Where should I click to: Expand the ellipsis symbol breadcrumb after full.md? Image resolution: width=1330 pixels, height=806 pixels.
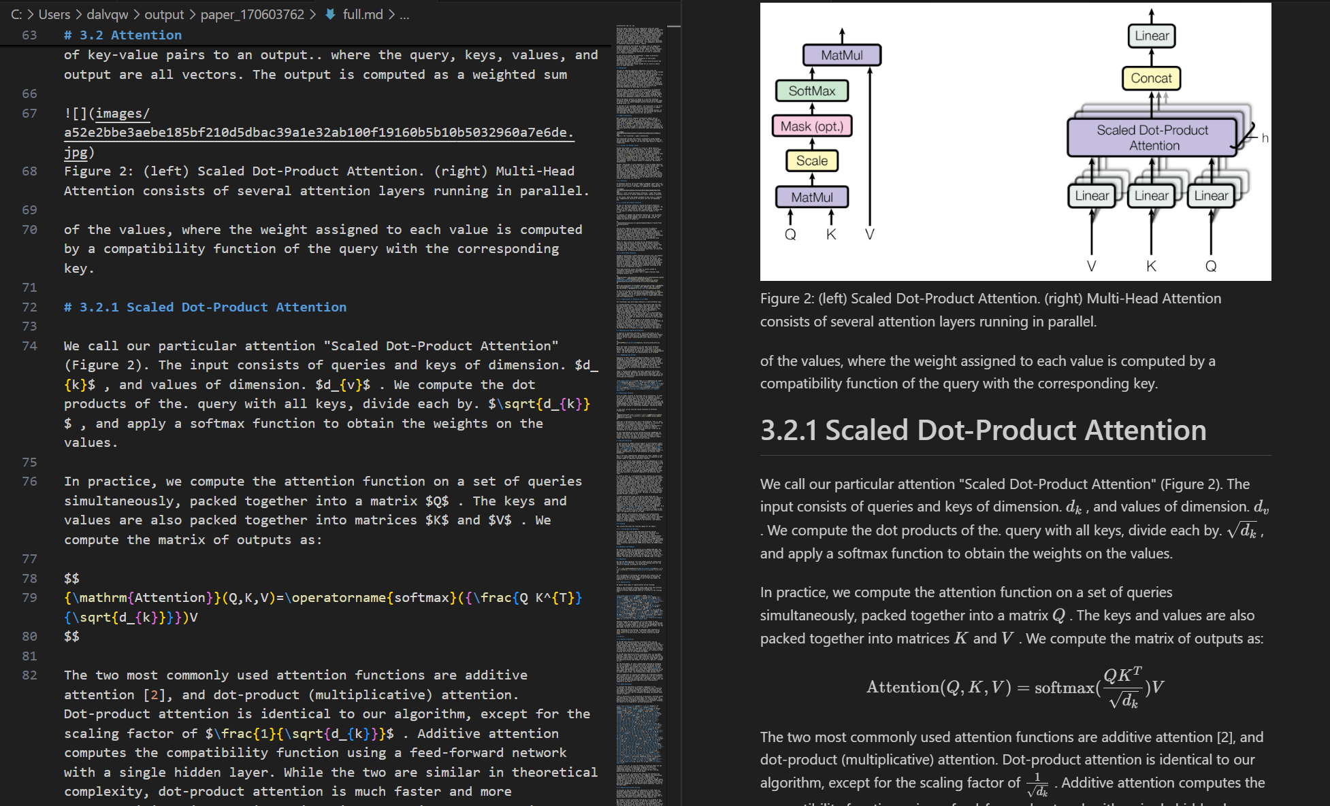(x=404, y=14)
